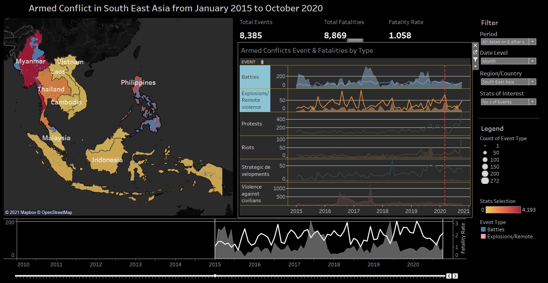Click the dashboard title text
Image resolution: width=548 pixels, height=283 pixels.
(x=176, y=8)
